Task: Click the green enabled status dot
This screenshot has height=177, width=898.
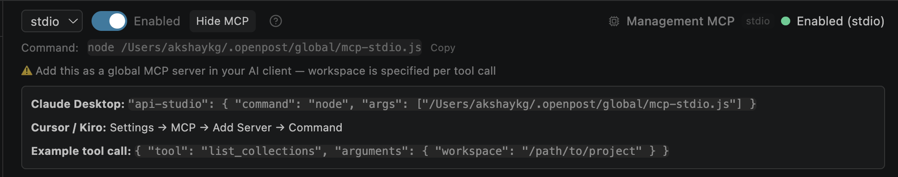Action: (785, 21)
